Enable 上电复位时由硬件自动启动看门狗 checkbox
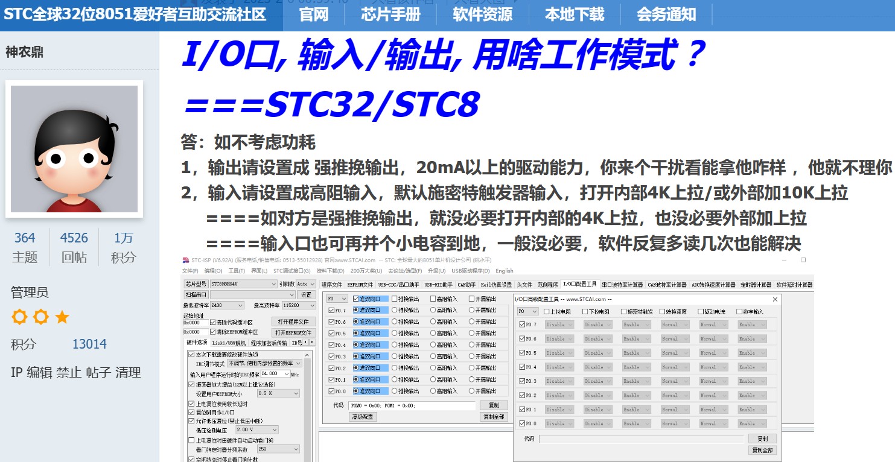This screenshot has height=462, width=895. coord(191,440)
